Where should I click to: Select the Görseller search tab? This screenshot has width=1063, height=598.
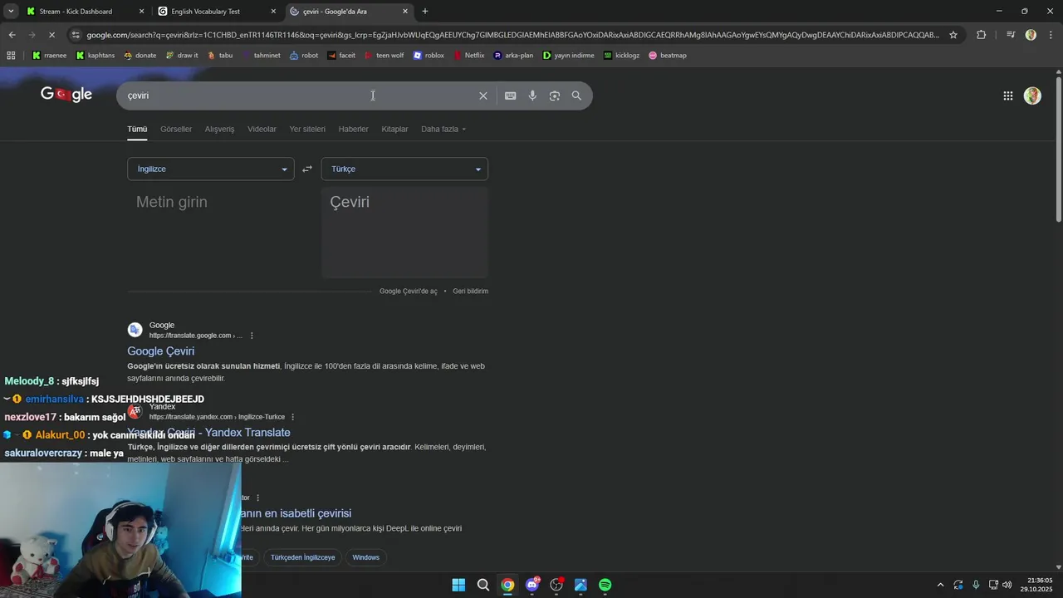tap(176, 129)
